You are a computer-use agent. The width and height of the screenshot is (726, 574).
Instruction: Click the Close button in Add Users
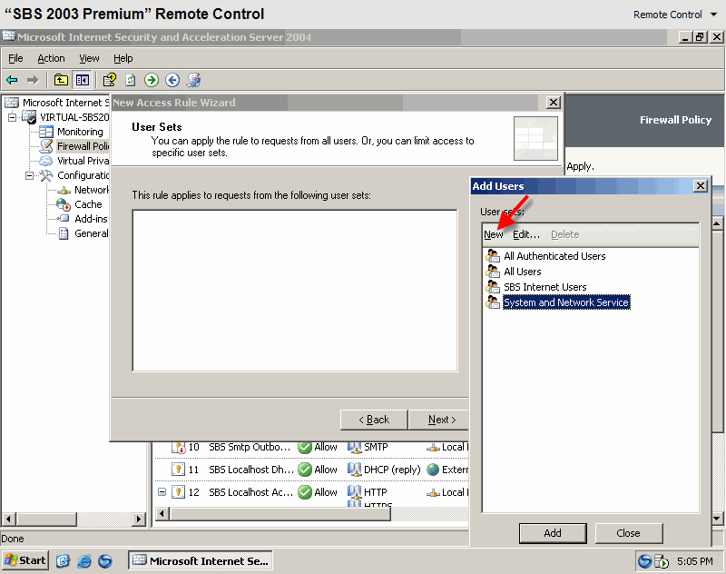(628, 533)
